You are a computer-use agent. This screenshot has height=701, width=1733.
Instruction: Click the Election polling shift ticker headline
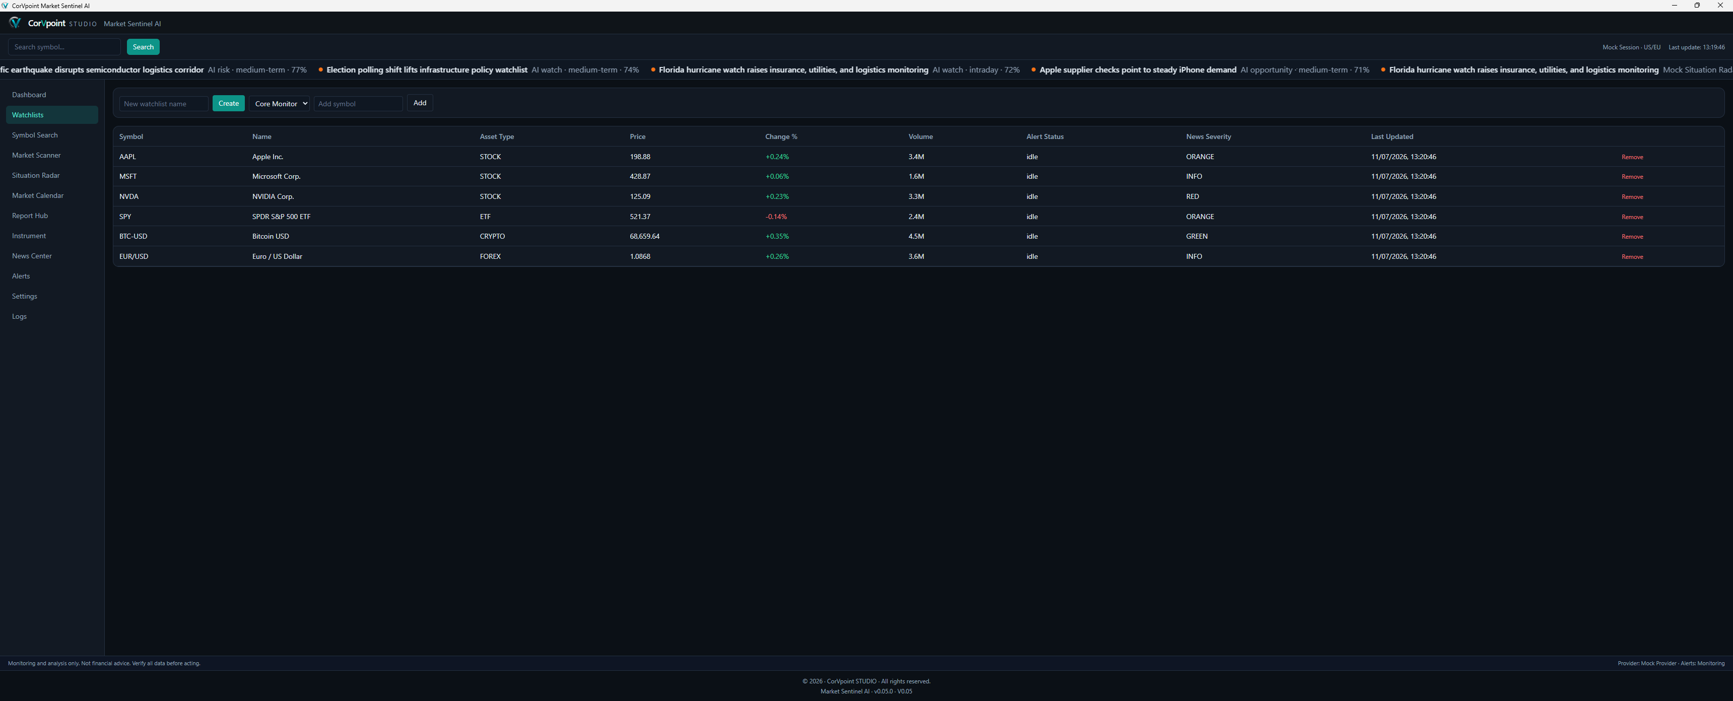pyautogui.click(x=427, y=70)
